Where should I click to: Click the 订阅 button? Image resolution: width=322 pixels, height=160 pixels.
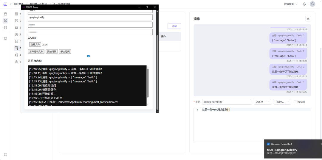coord(174,26)
